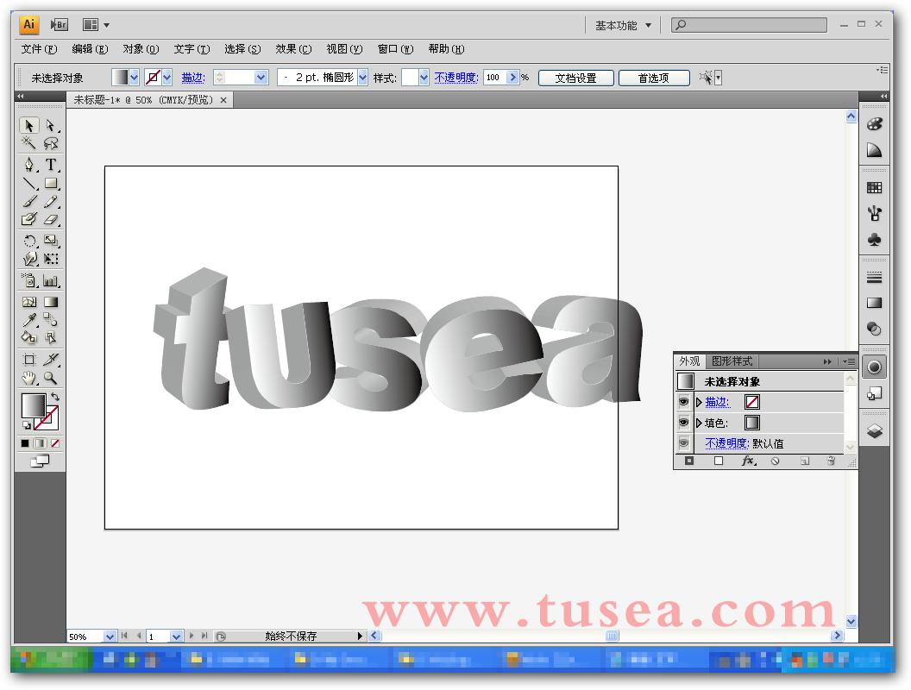Swap fill and stroke colors arrow

click(54, 398)
